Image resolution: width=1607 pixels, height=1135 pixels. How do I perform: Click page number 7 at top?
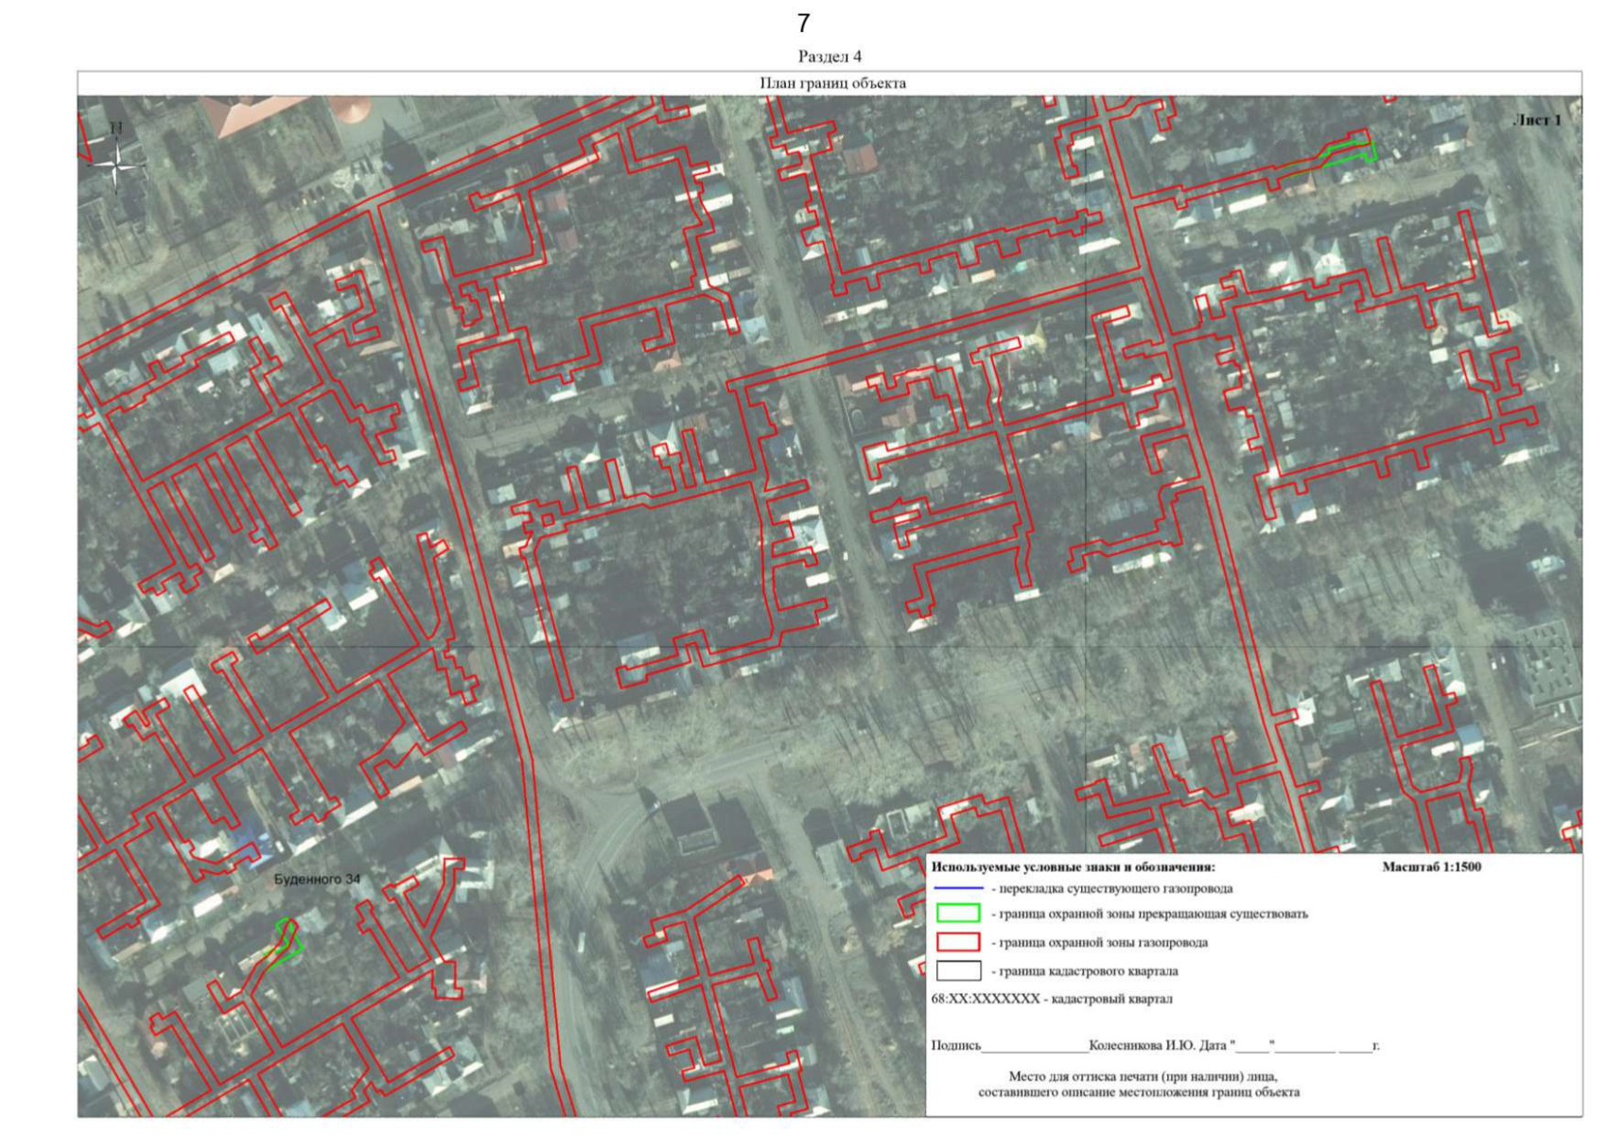[x=803, y=24]
